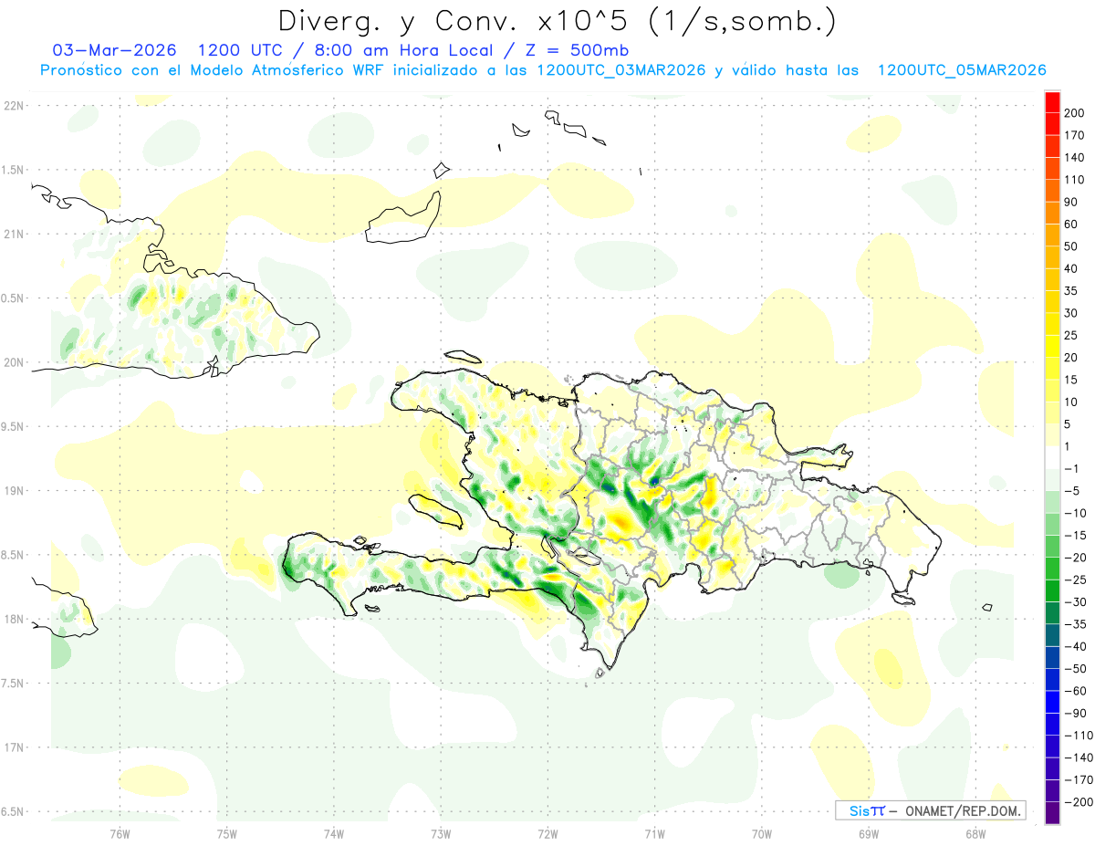Click the '20N' latitude label

pos(14,362)
